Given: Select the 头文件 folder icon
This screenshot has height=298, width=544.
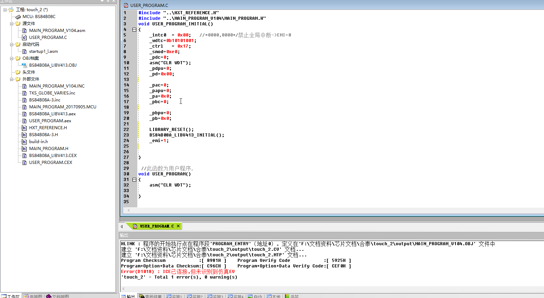Looking at the screenshot, I should [x=18, y=72].
